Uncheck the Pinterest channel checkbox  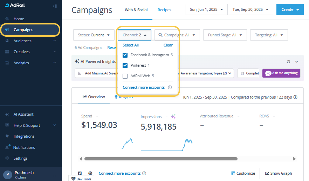click(125, 65)
